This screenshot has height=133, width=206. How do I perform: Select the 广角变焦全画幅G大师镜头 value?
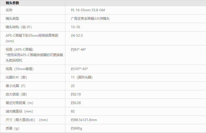[x=90, y=19]
